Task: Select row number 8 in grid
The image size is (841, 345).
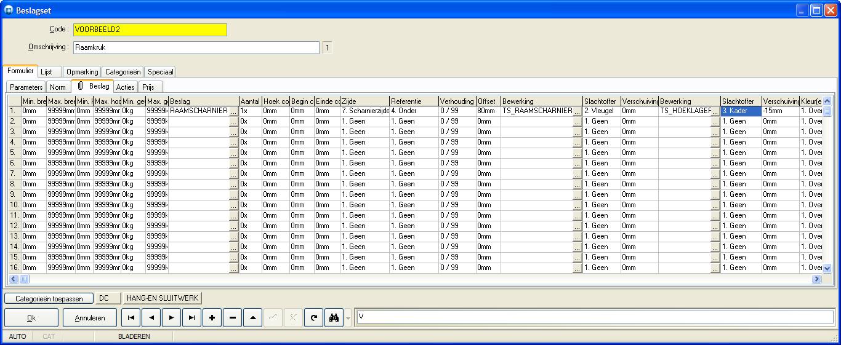Action: pyautogui.click(x=14, y=184)
